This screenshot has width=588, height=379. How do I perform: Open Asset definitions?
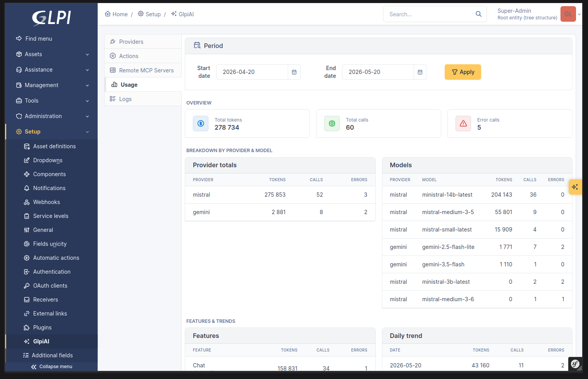tap(52, 146)
